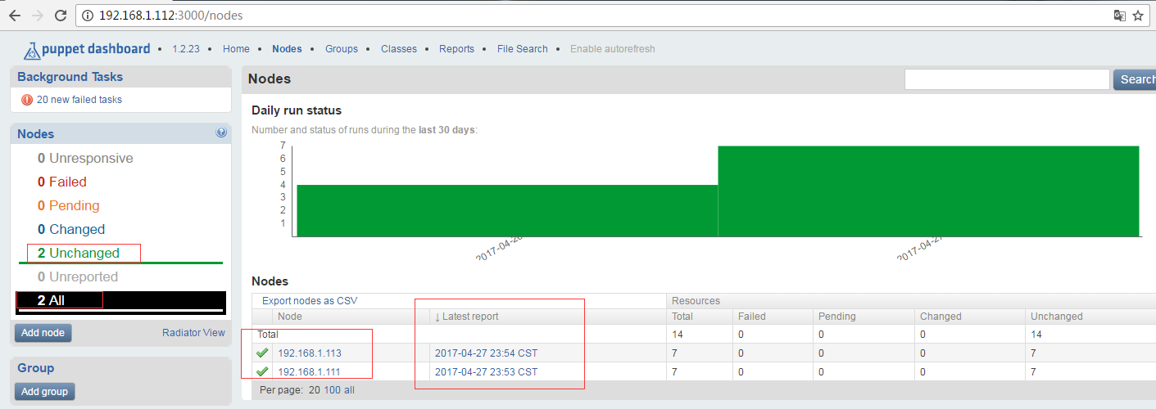Open the Reports menu item
Image resolution: width=1156 pixels, height=409 pixels.
coord(456,49)
